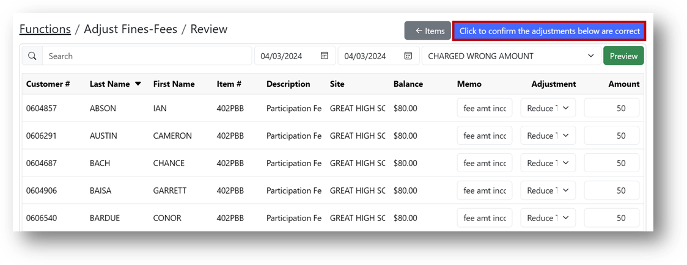
Task: Click last name BARDUE
Action: pos(105,218)
